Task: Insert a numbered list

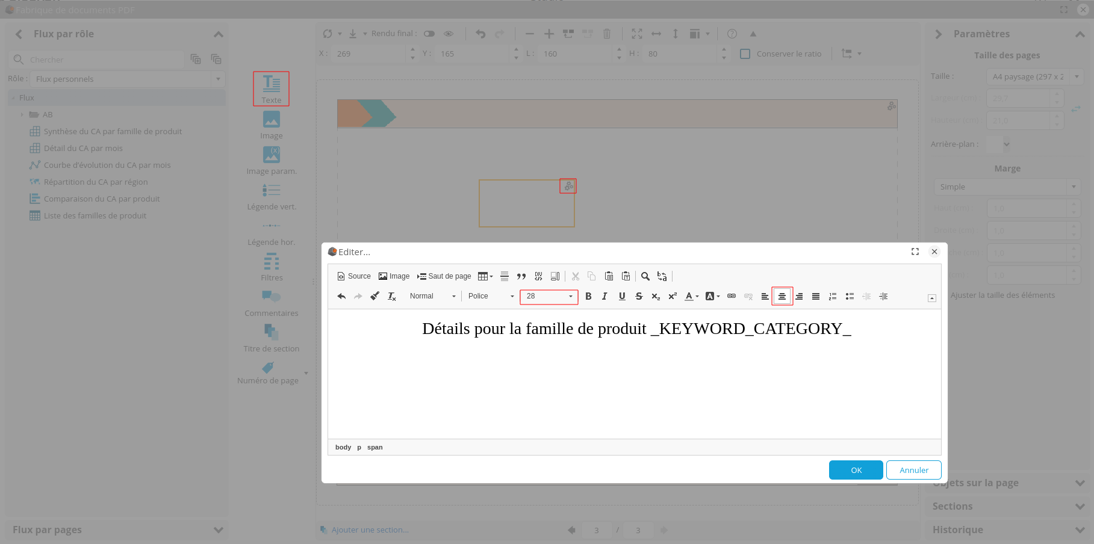Action: (833, 296)
